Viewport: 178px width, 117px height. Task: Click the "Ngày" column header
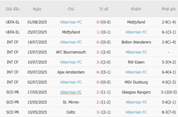coord(37,9)
